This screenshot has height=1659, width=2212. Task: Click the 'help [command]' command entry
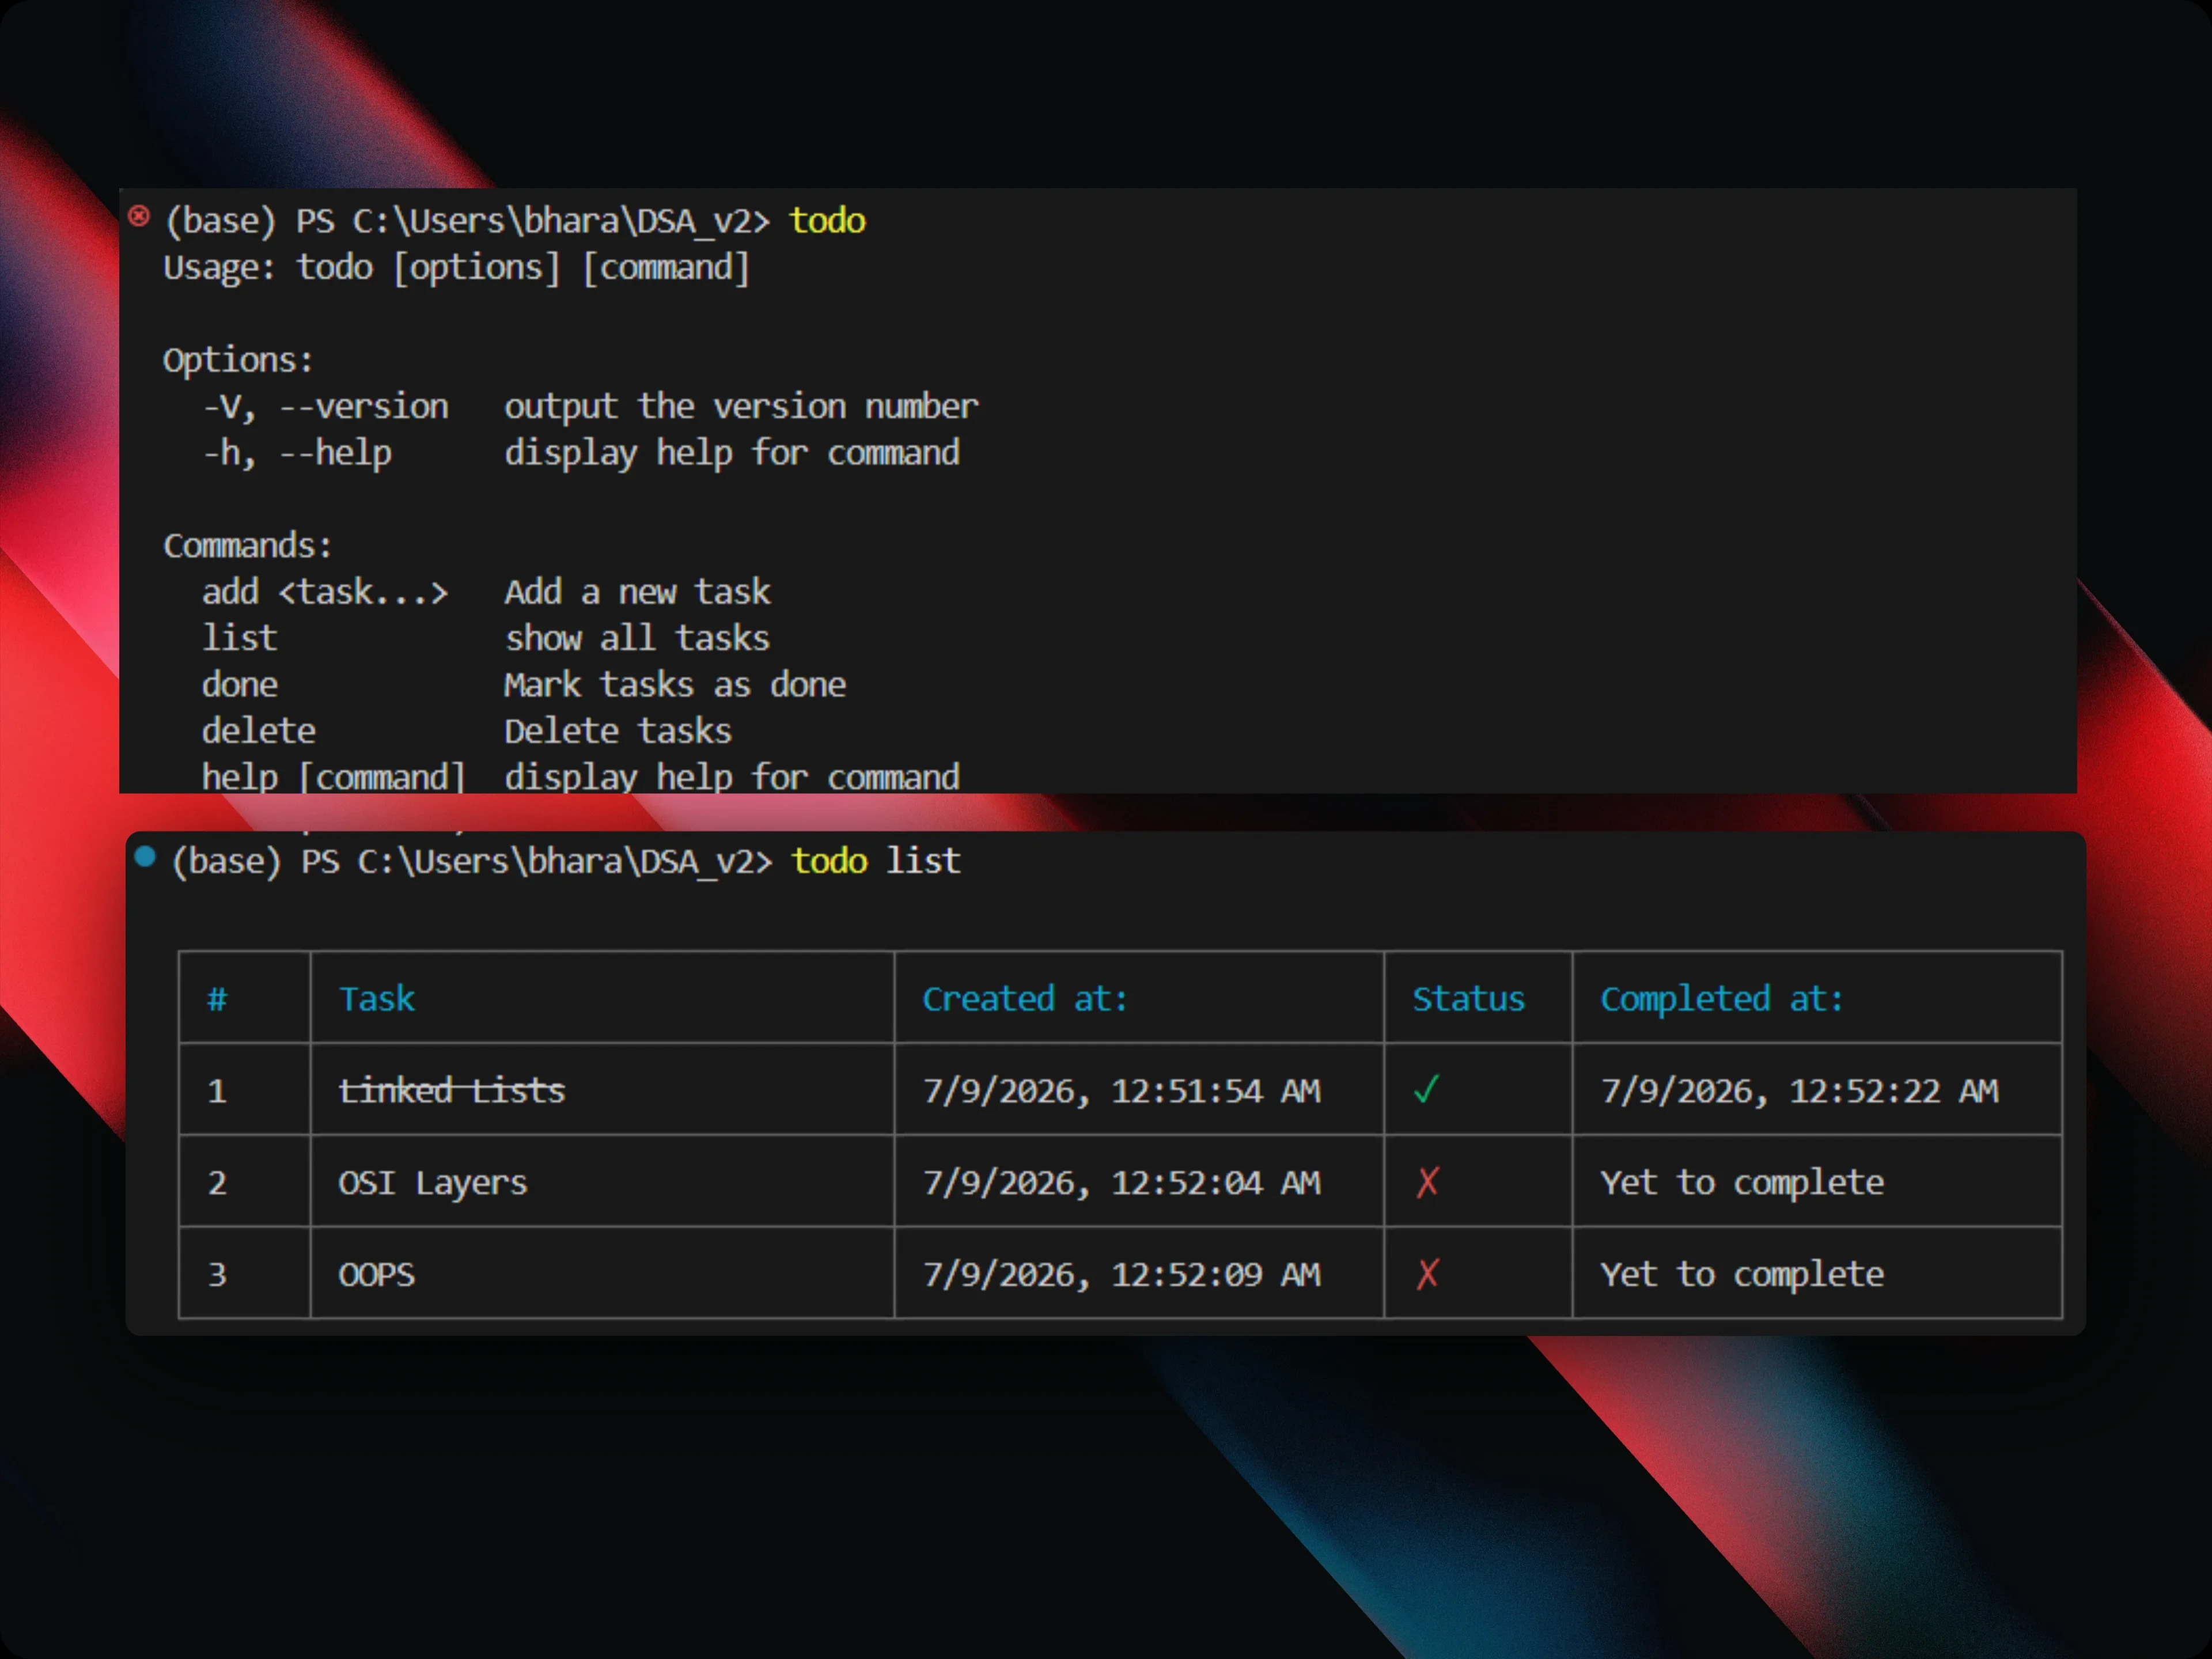[x=334, y=778]
